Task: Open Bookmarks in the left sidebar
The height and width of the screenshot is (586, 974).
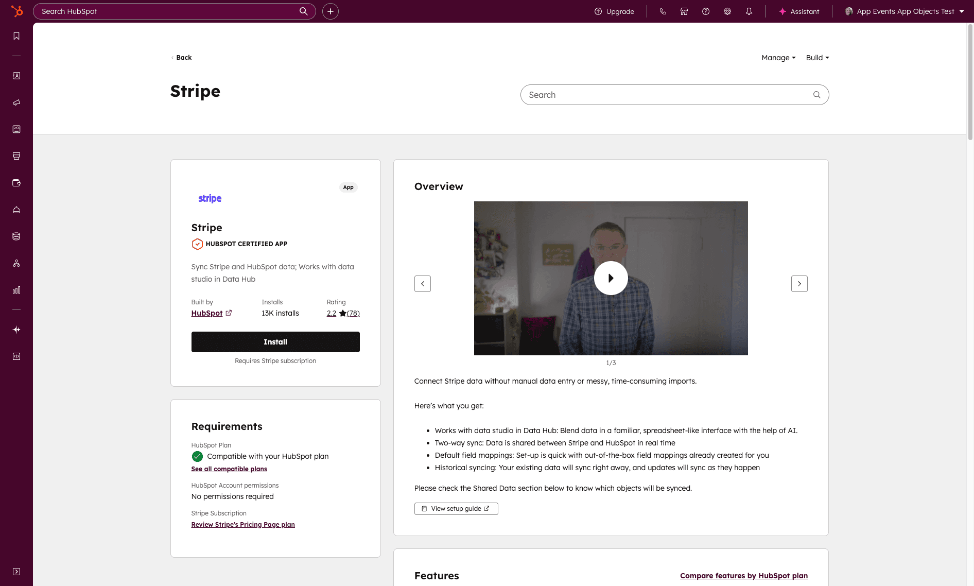Action: (x=16, y=36)
